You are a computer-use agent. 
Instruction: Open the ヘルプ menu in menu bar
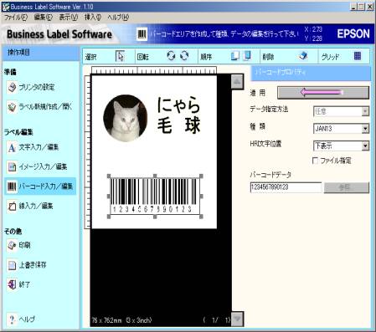[118, 18]
